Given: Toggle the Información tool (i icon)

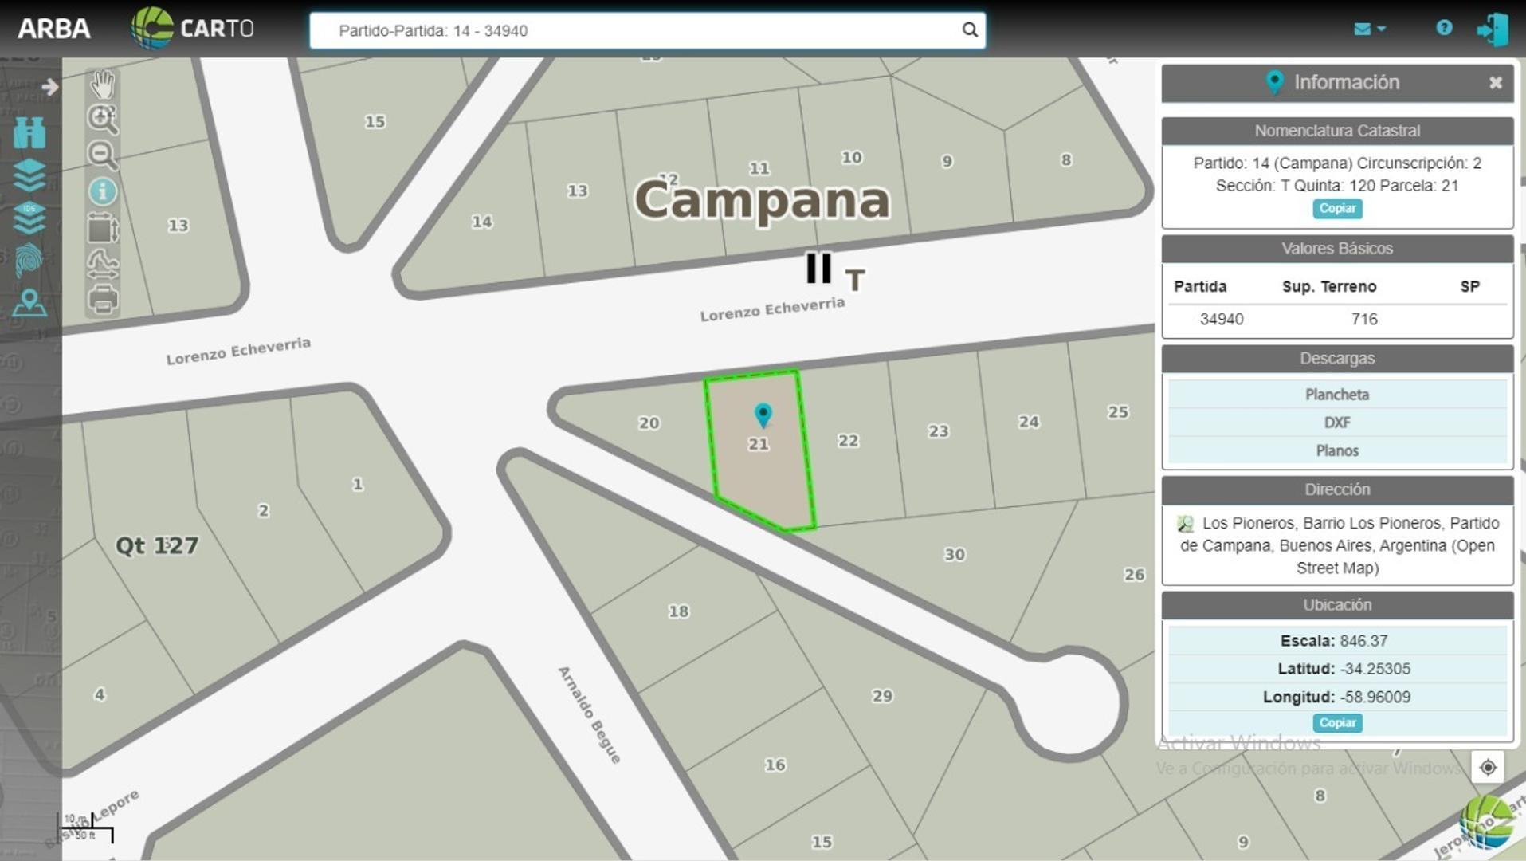Looking at the screenshot, I should pos(102,192).
